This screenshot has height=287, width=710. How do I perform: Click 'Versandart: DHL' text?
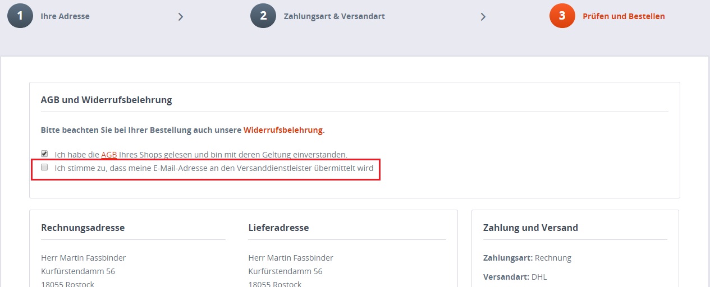(x=515, y=277)
